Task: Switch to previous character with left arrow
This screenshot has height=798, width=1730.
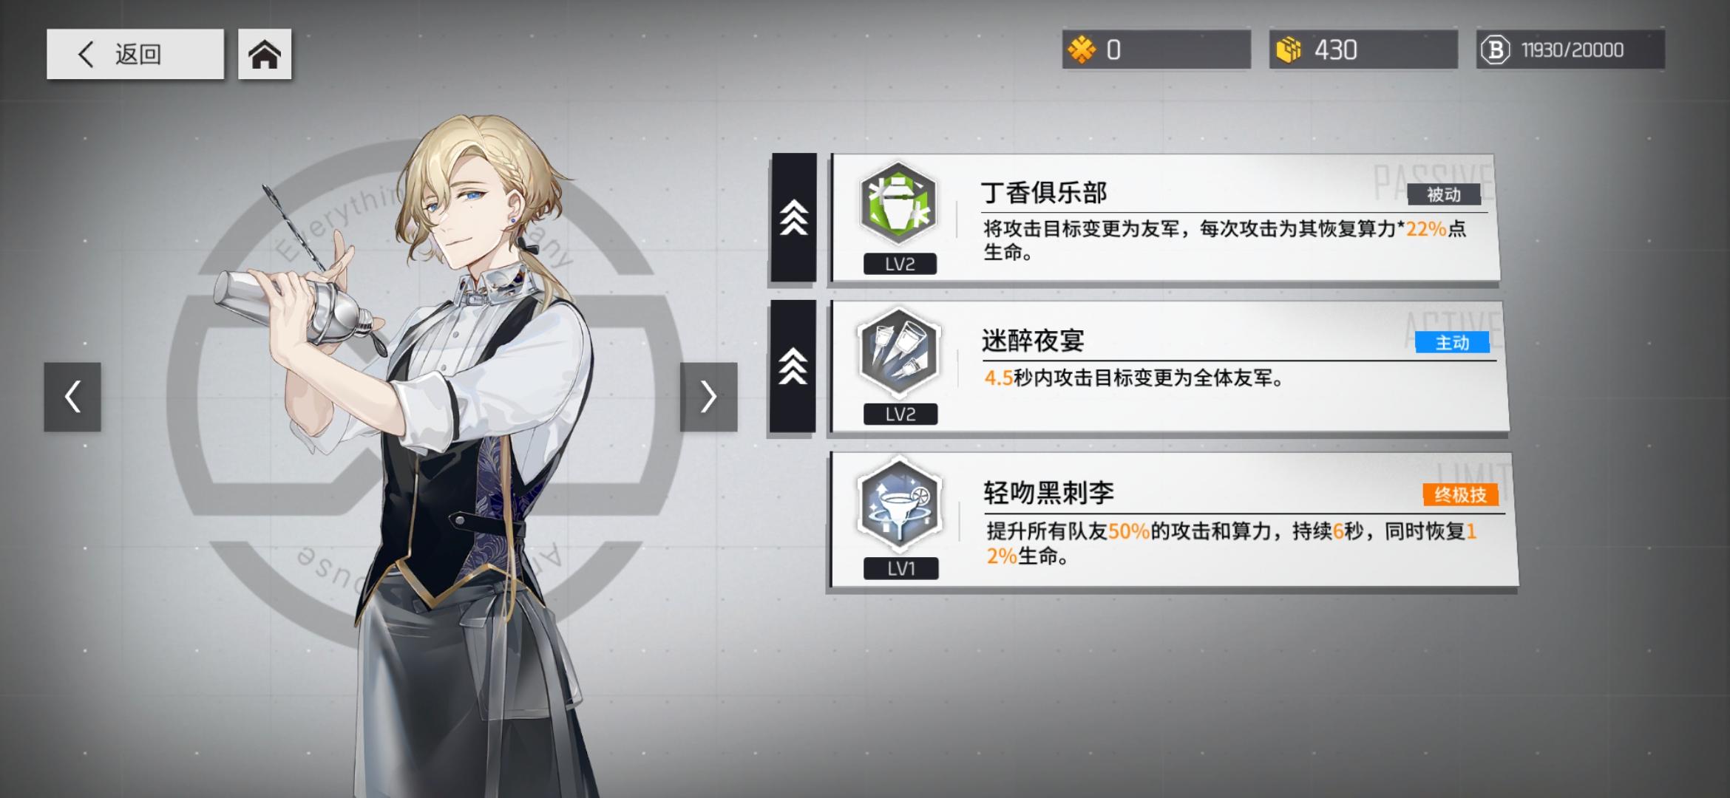Action: point(72,397)
